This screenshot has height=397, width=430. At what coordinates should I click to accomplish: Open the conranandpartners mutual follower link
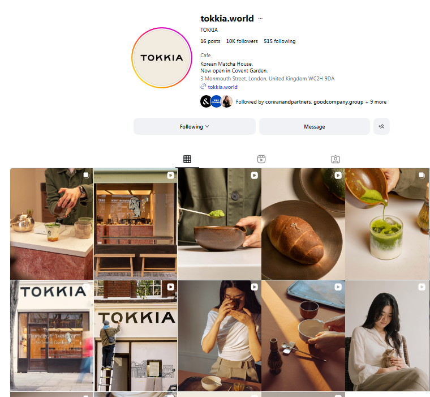pos(288,102)
